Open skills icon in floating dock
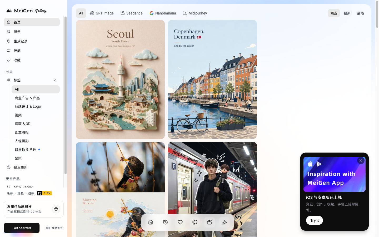This screenshot has width=379, height=237. [195, 222]
